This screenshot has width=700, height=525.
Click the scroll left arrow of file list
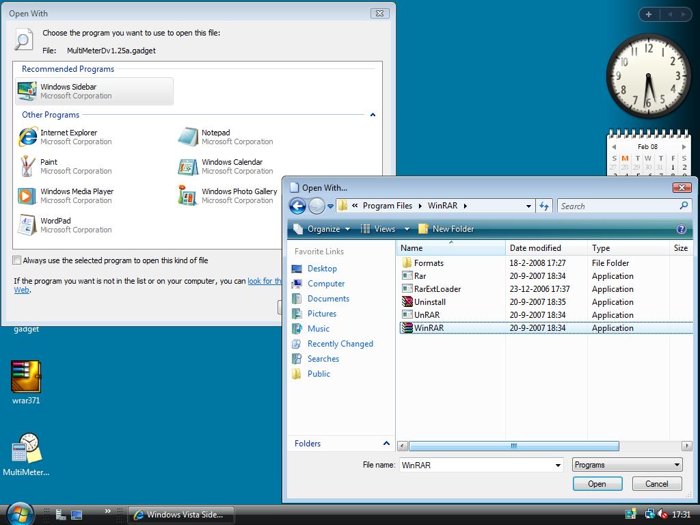(x=402, y=446)
